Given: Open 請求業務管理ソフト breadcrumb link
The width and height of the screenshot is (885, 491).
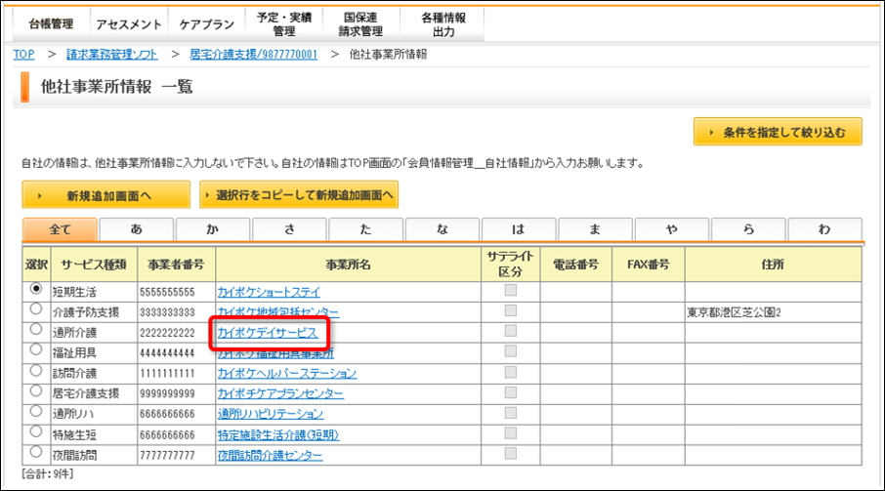Looking at the screenshot, I should (x=111, y=54).
